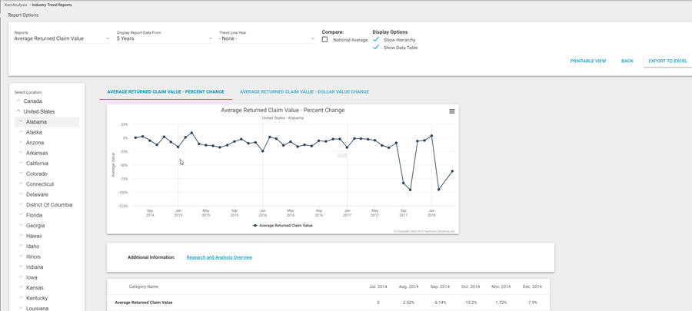692x311 pixels.
Task: Collapse the United States tree node
Action: pyautogui.click(x=18, y=111)
